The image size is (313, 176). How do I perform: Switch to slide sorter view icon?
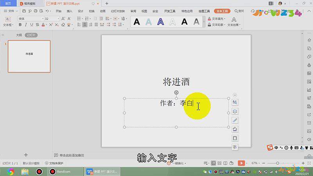219,163
